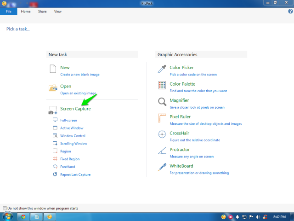Select Window Control capture link
This screenshot has height=221, width=294.
pyautogui.click(x=73, y=136)
